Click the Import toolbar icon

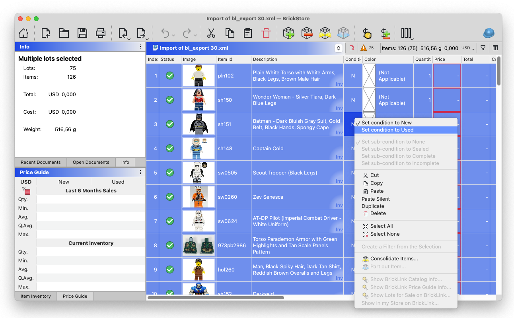[123, 33]
